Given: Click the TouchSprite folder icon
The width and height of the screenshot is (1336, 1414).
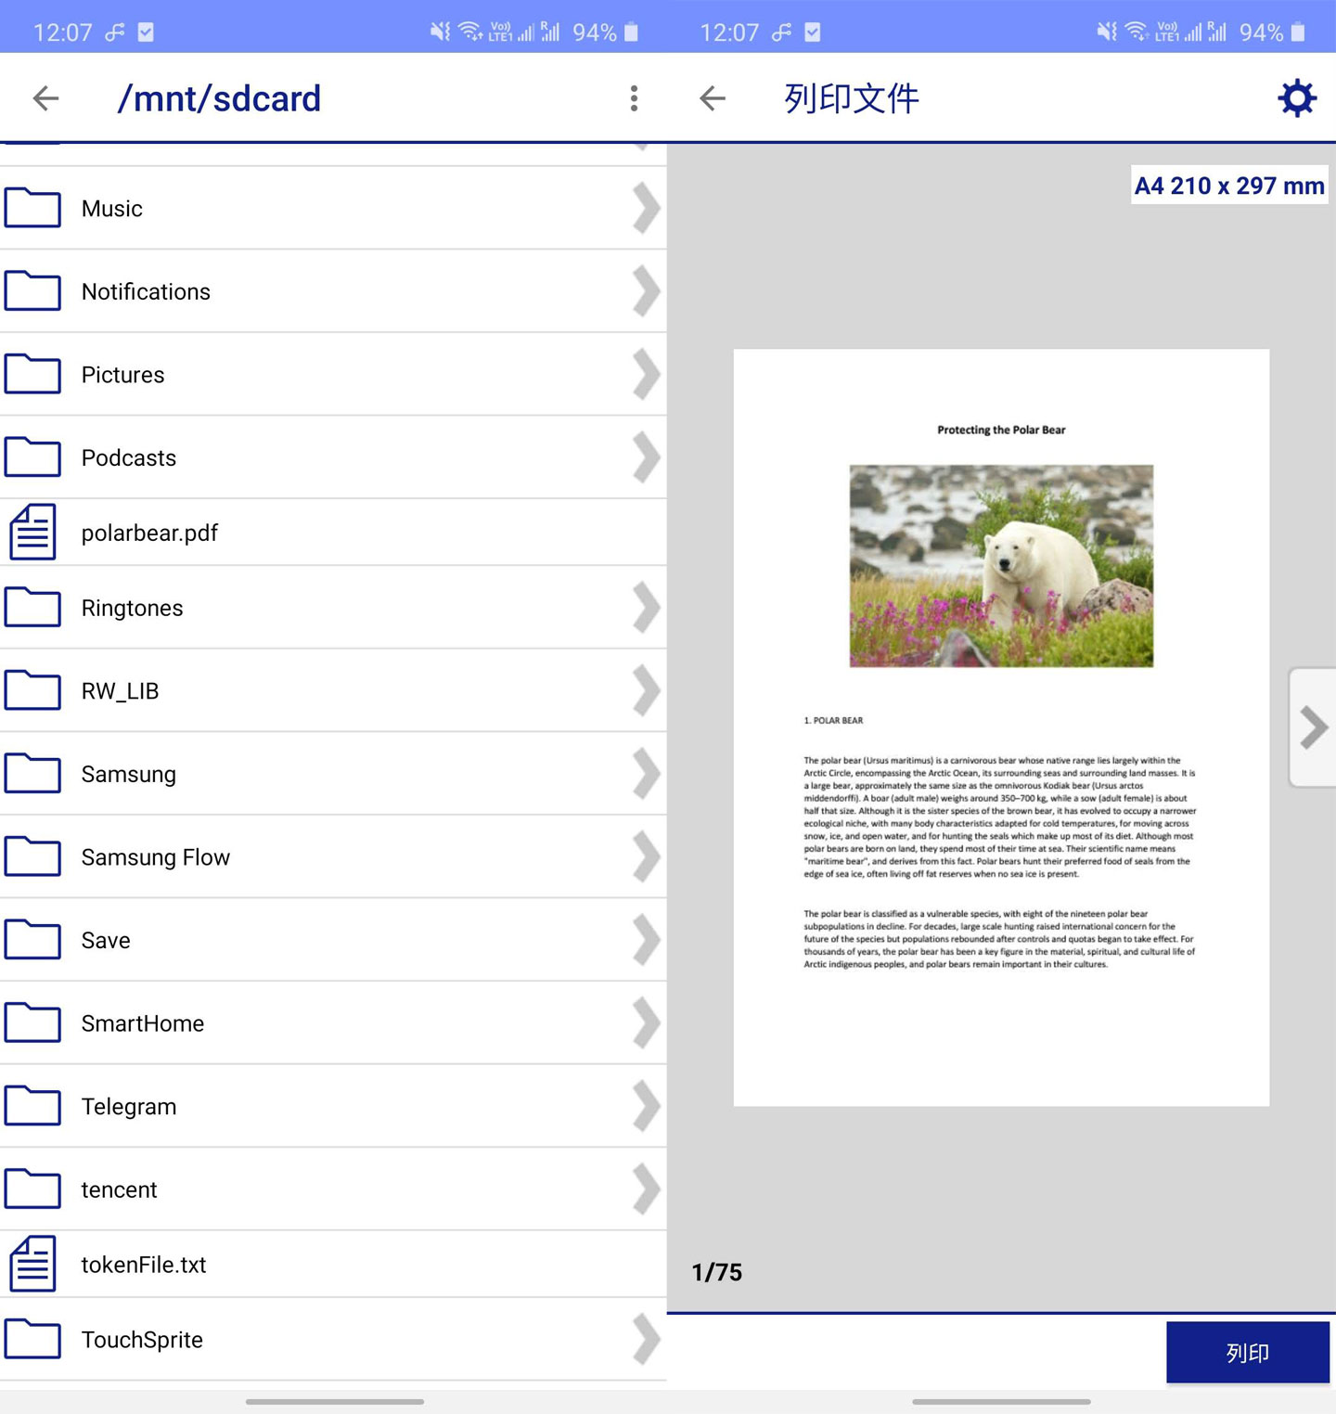Looking at the screenshot, I should tap(32, 1339).
